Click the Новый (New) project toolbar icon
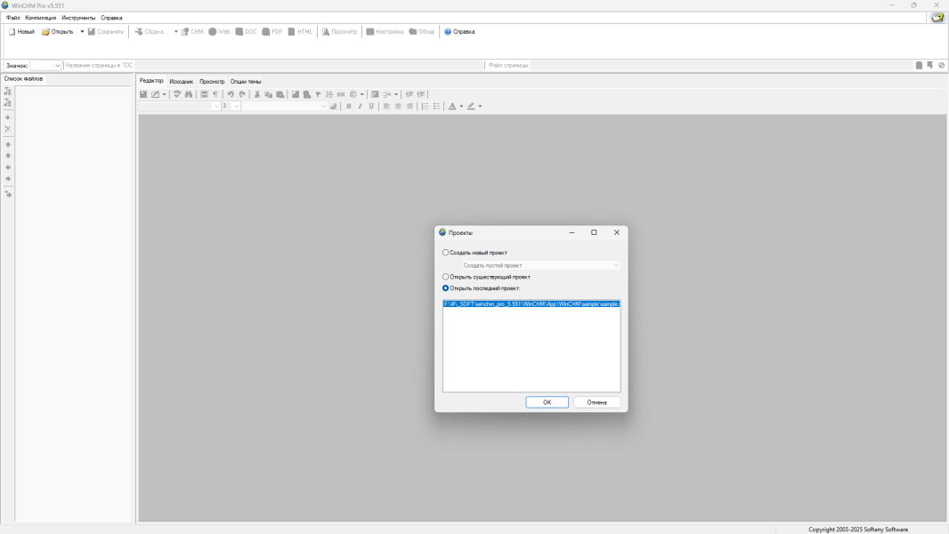 click(12, 32)
